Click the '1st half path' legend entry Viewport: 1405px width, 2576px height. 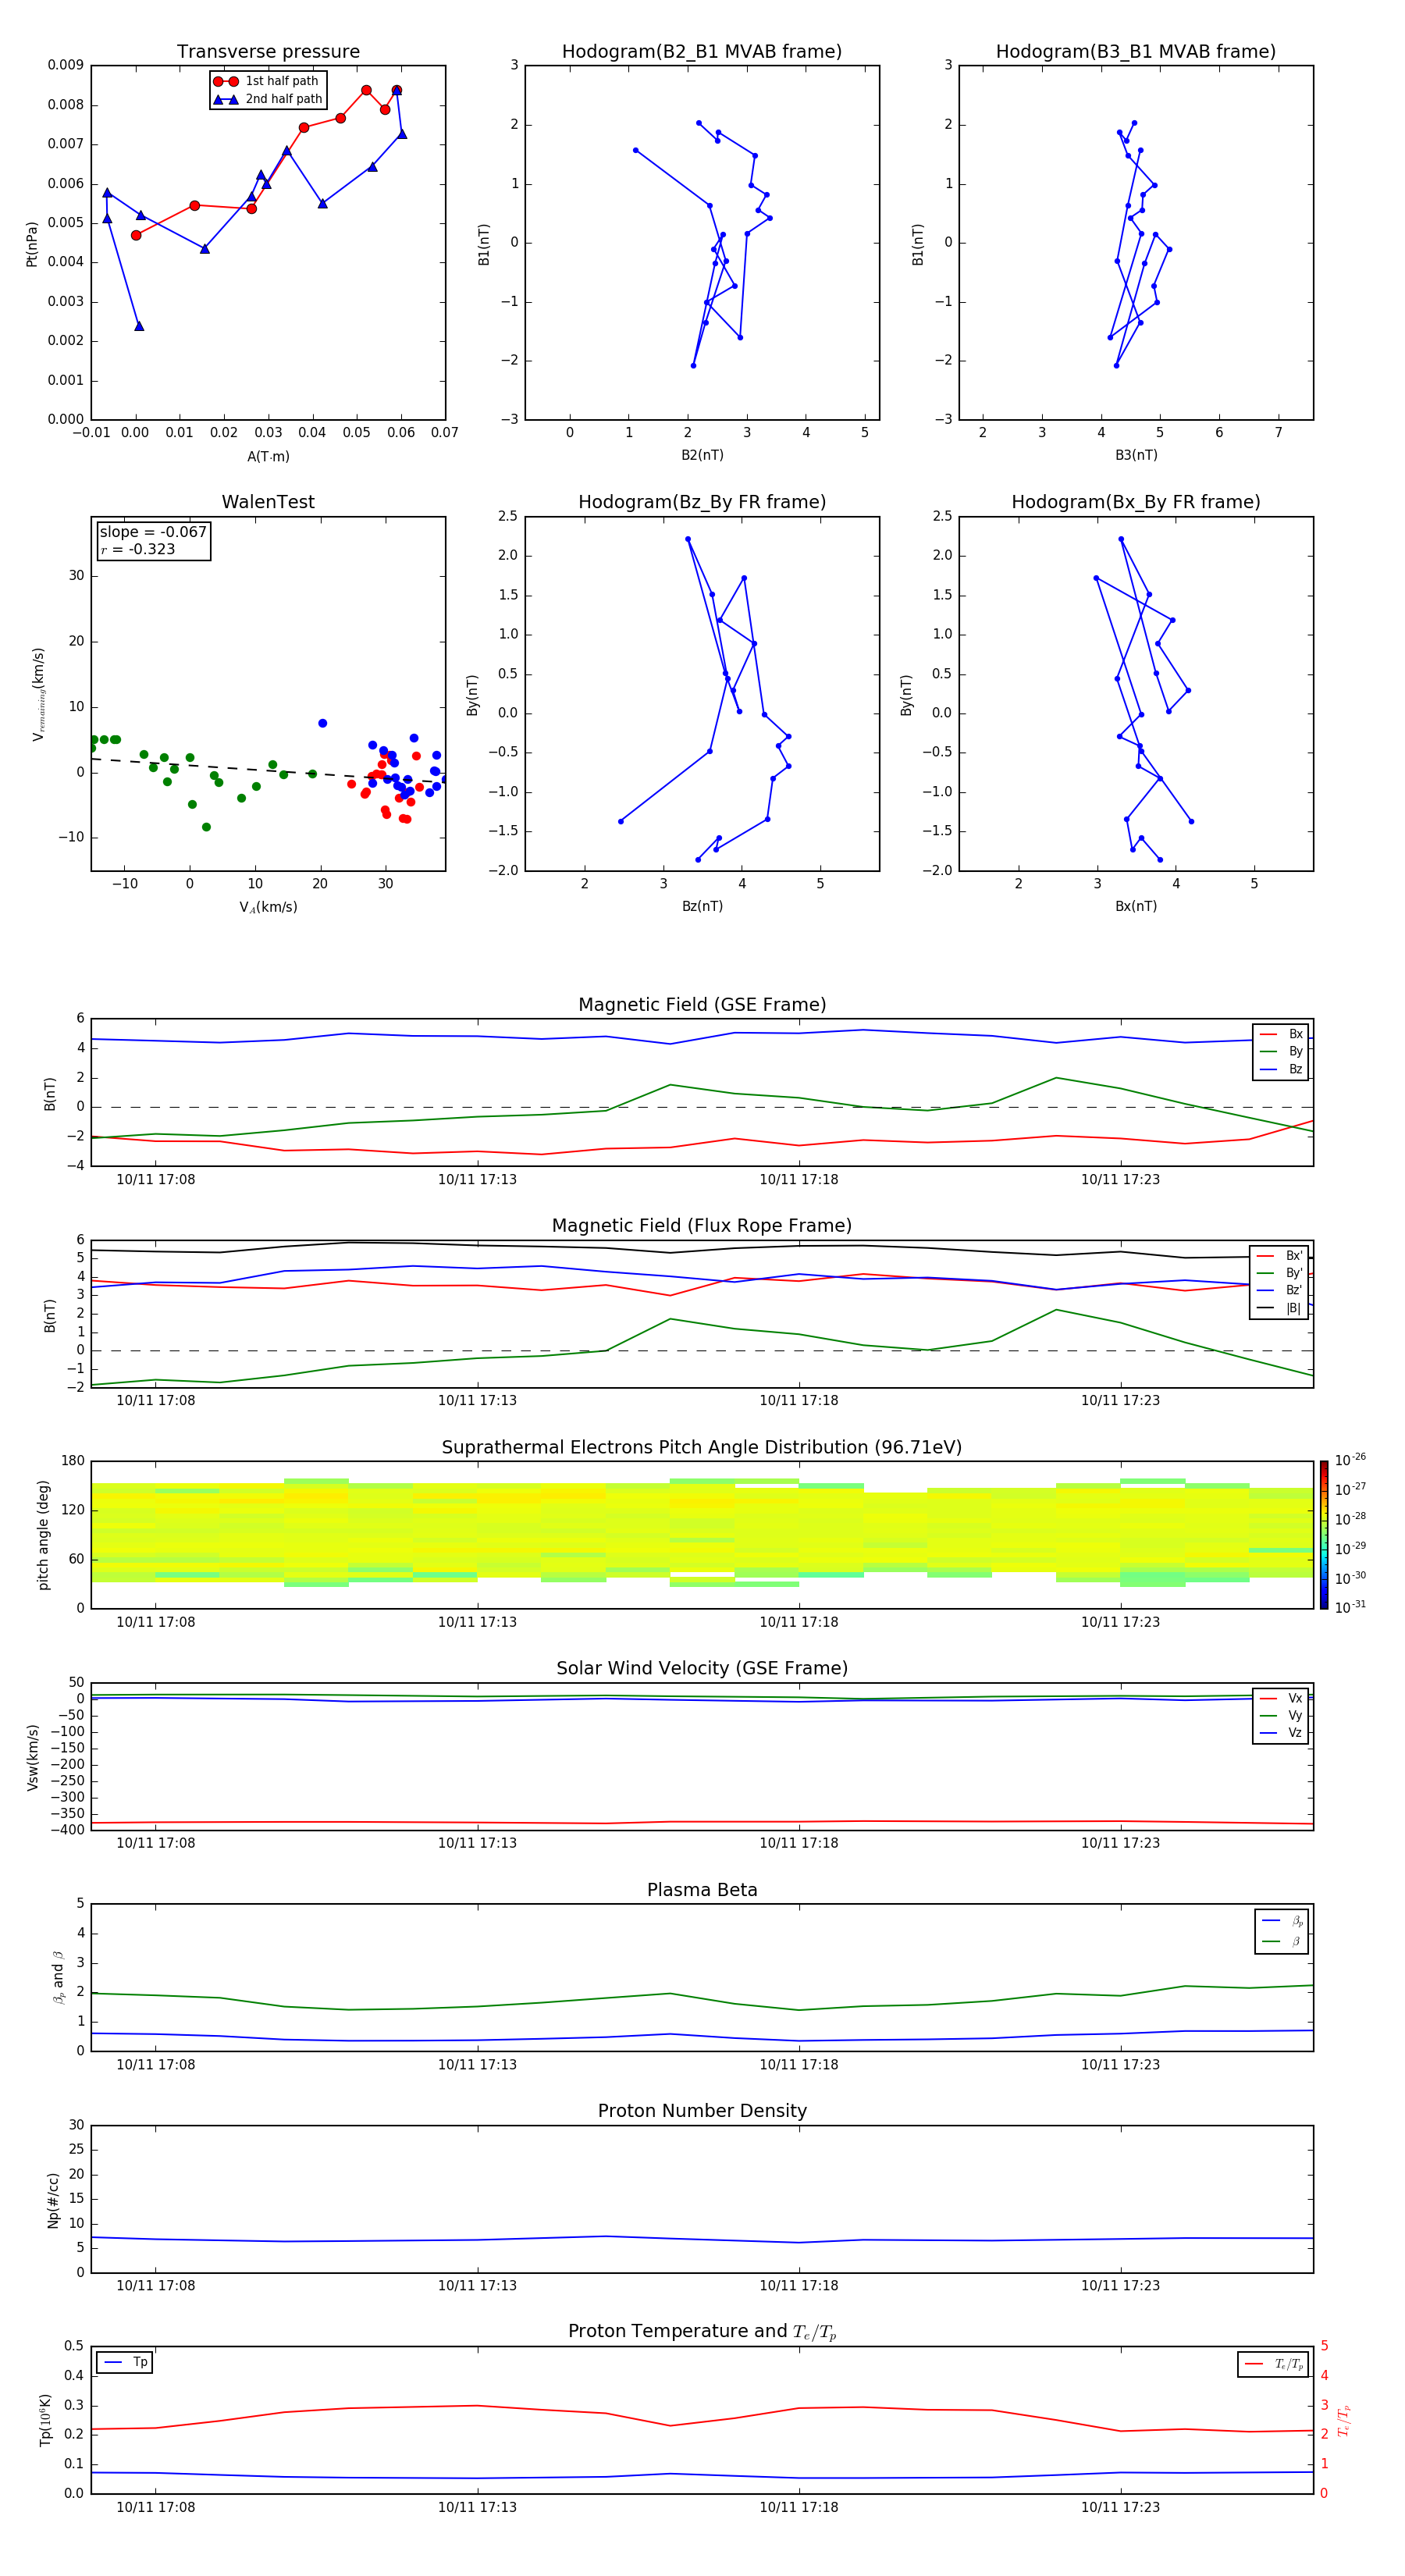pos(268,81)
